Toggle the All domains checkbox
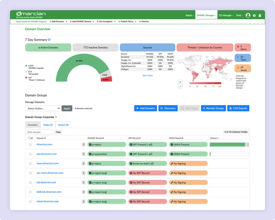275x220 pixels. click(x=29, y=138)
